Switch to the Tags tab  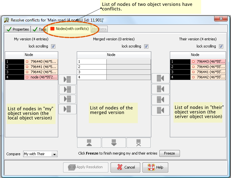pyautogui.click(x=39, y=29)
